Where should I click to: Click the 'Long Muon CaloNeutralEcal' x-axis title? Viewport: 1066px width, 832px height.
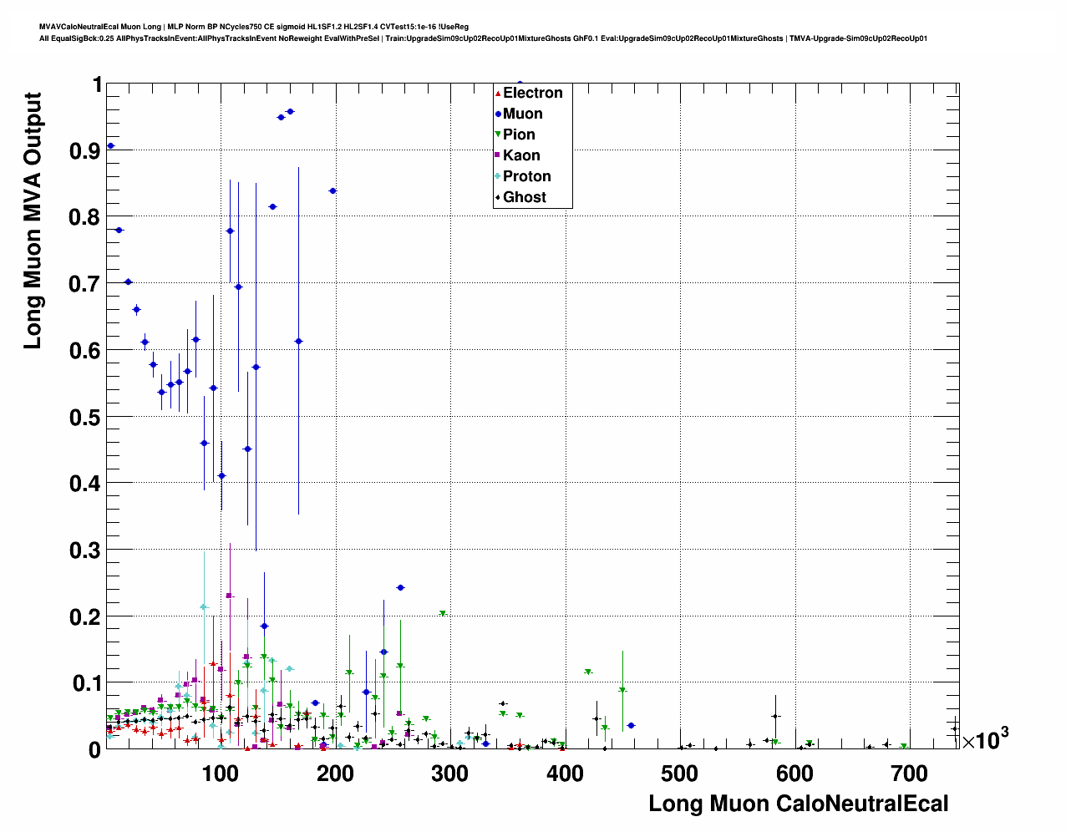click(x=798, y=804)
